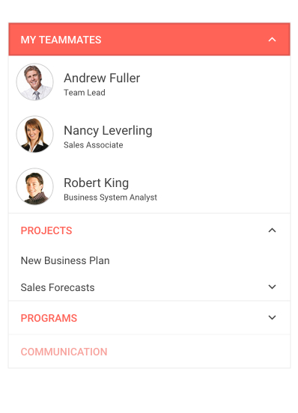Click the Nancy Leverling name
Image resolution: width=298 pixels, height=413 pixels.
[108, 131]
